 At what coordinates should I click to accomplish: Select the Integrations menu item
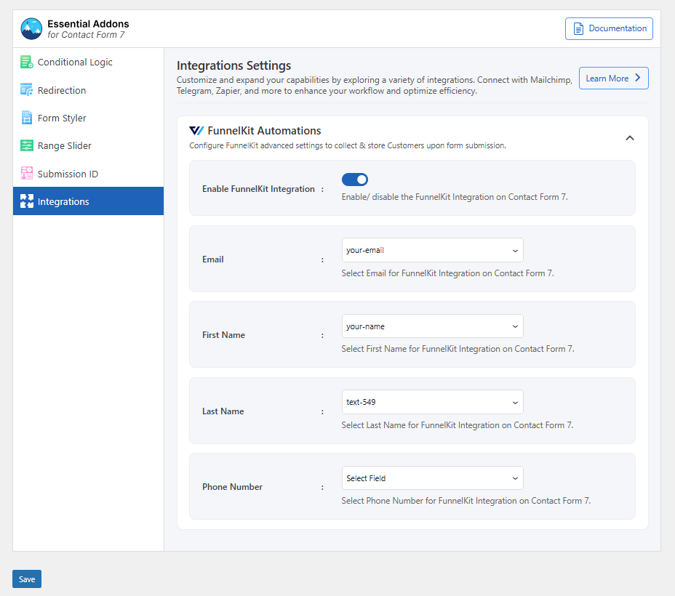point(88,201)
